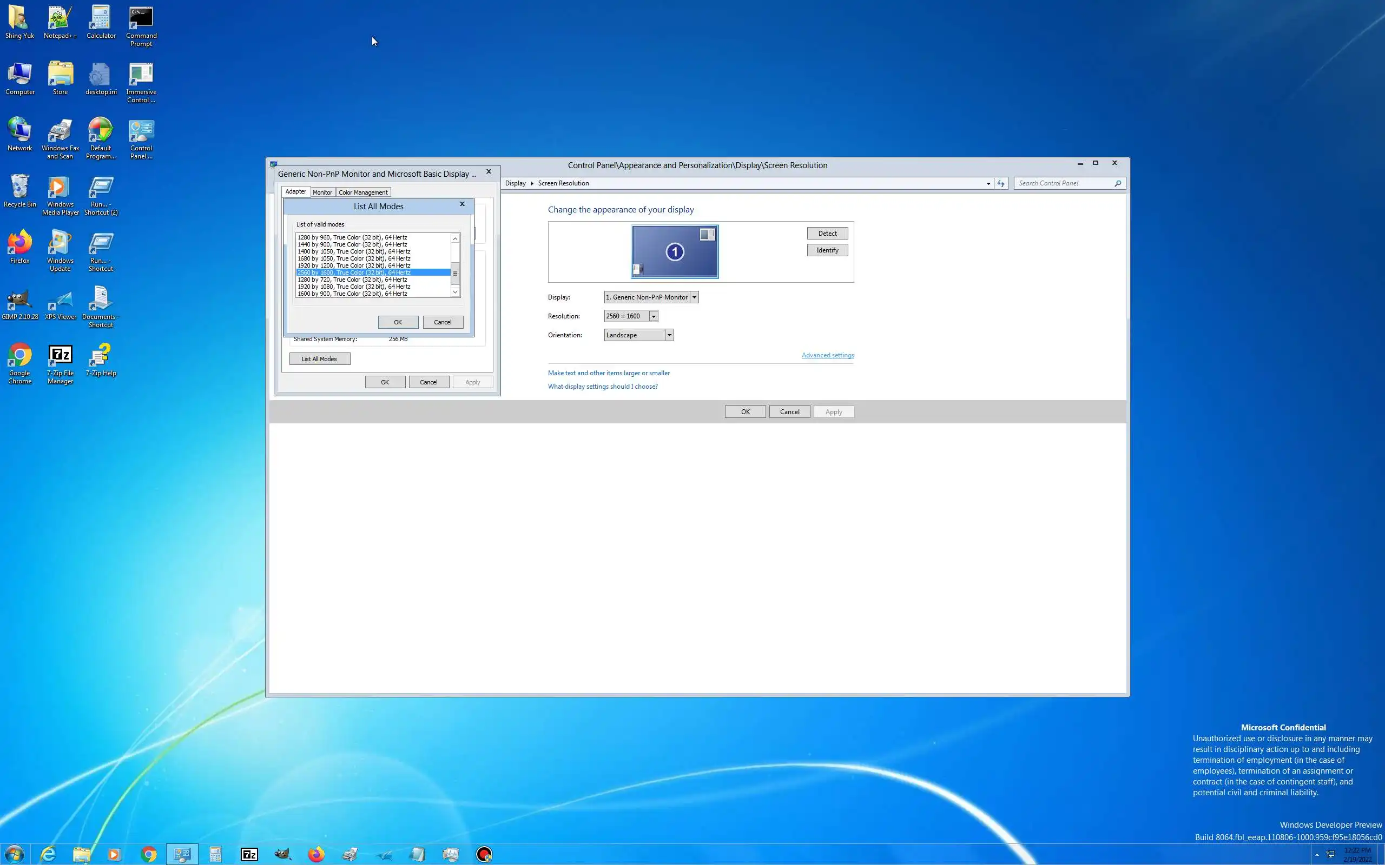This screenshot has width=1385, height=865.
Task: Click List All Modes button
Action: pyautogui.click(x=319, y=358)
